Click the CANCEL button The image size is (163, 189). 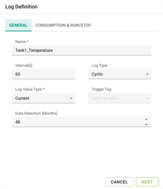click(x=119, y=182)
